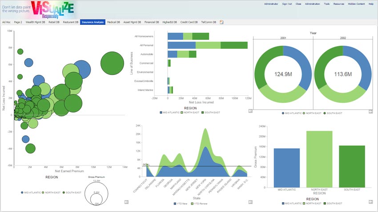Open the Help link
The height and width of the screenshot is (212, 378).
tap(371, 4)
